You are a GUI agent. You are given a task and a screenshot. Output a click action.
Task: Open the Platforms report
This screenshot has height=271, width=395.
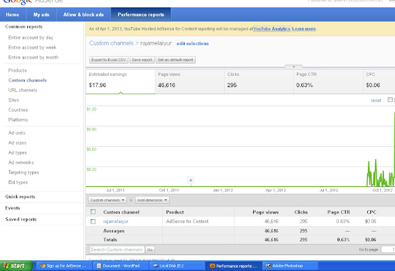click(18, 120)
